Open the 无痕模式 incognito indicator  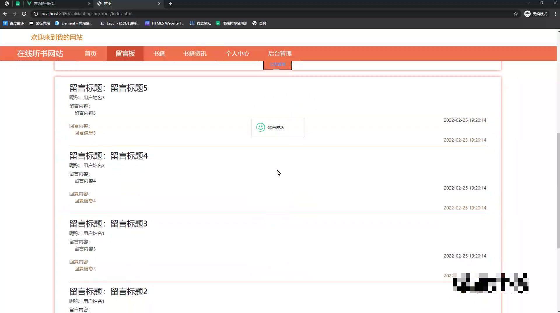coord(536,14)
